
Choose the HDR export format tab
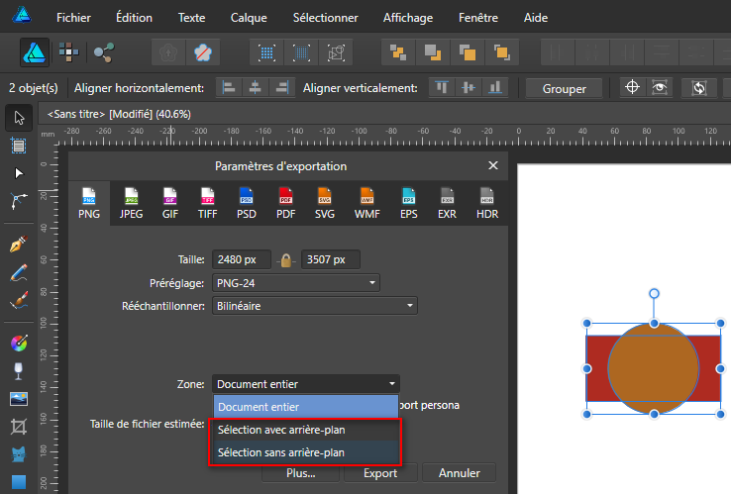pos(487,203)
